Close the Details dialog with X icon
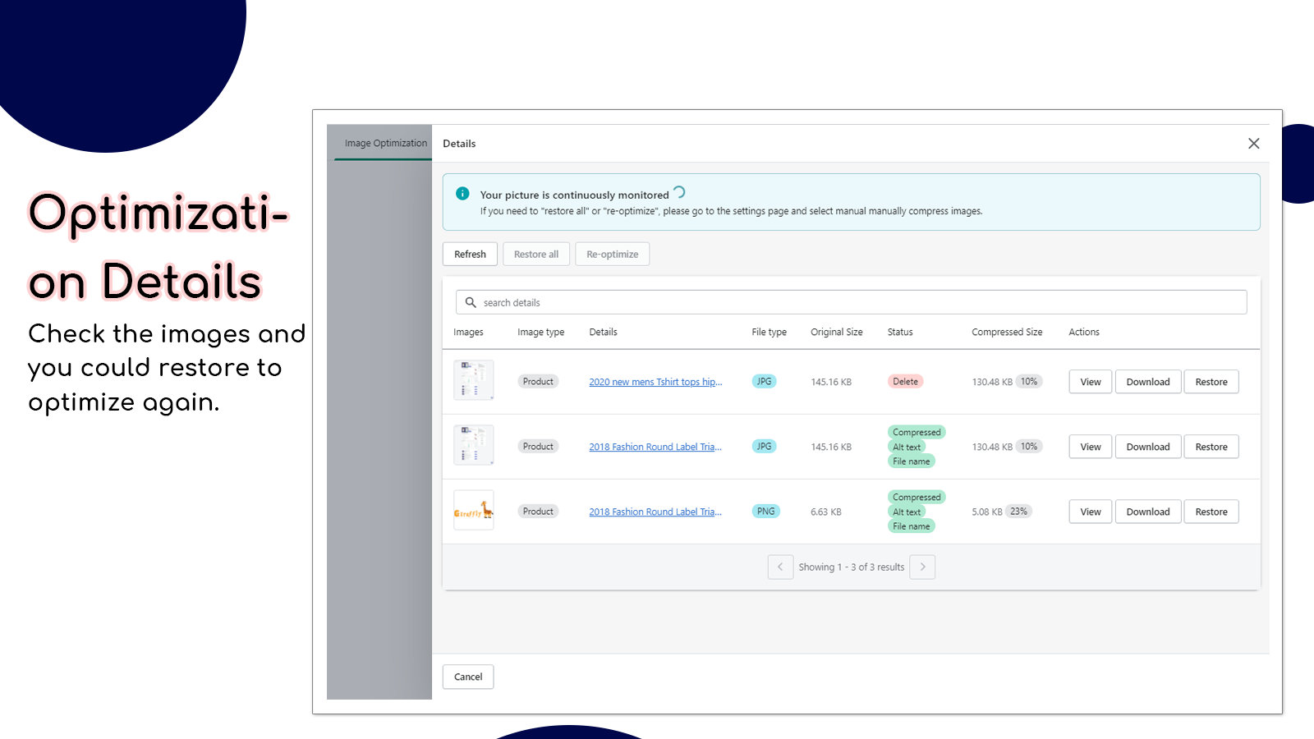This screenshot has height=739, width=1314. coord(1253,144)
